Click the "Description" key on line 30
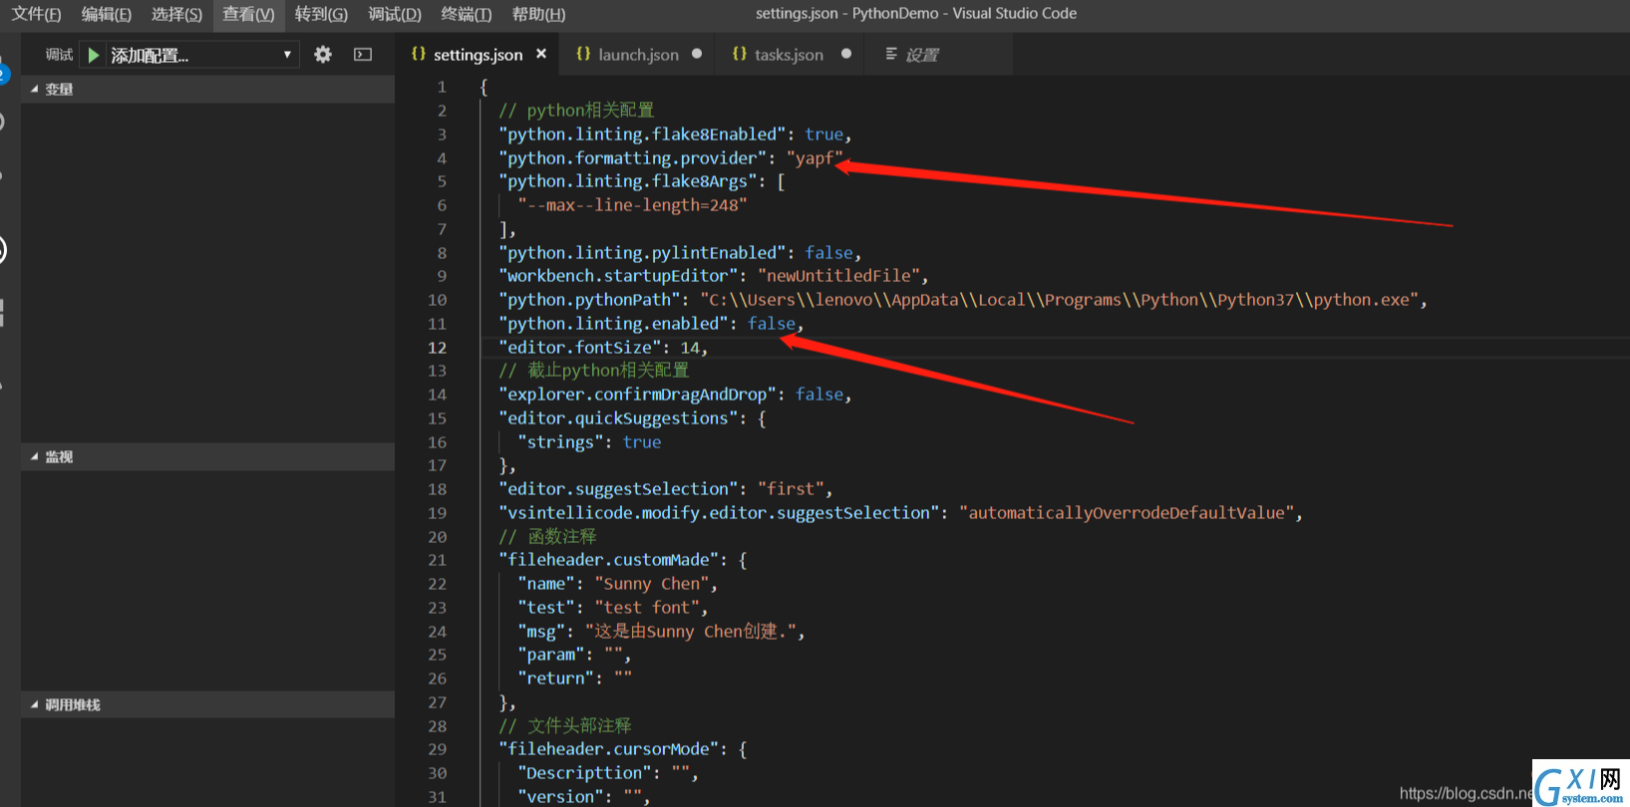The image size is (1630, 807). pyautogui.click(x=584, y=773)
